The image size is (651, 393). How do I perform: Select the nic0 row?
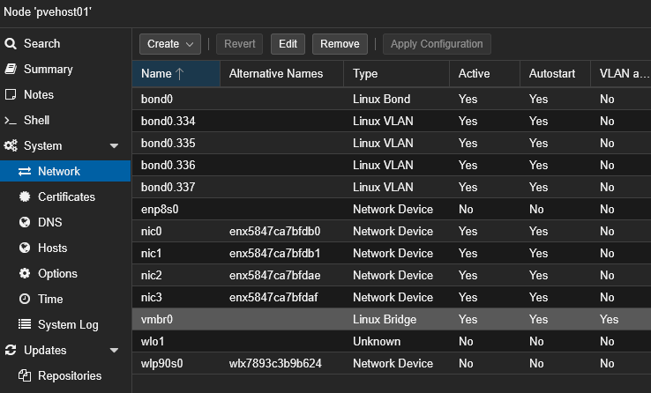(x=392, y=231)
